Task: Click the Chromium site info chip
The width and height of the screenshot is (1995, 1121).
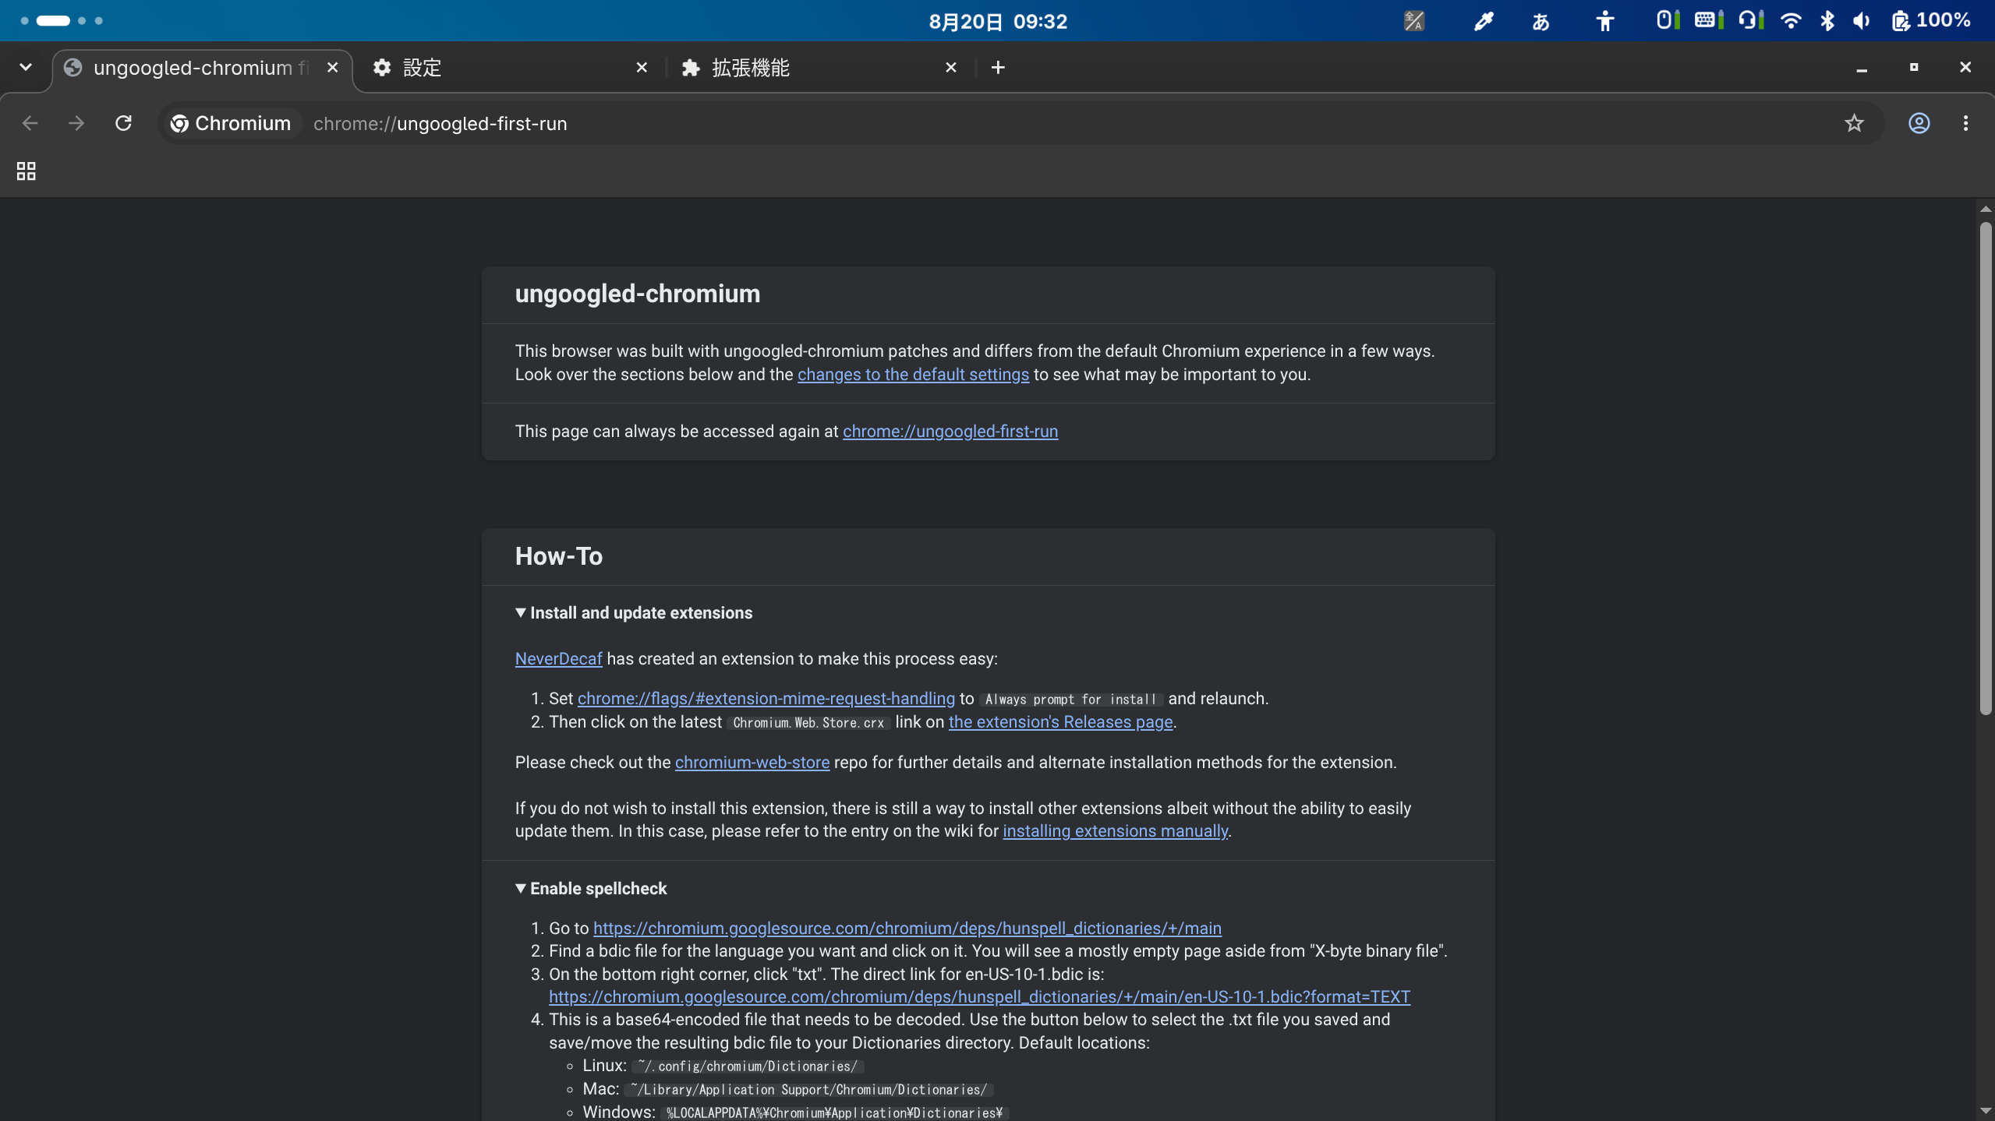Action: coord(232,123)
